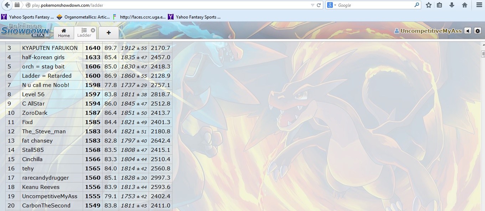Image resolution: width=485 pixels, height=211 pixels.
Task: Select player name fat chansey
Action: point(37,140)
